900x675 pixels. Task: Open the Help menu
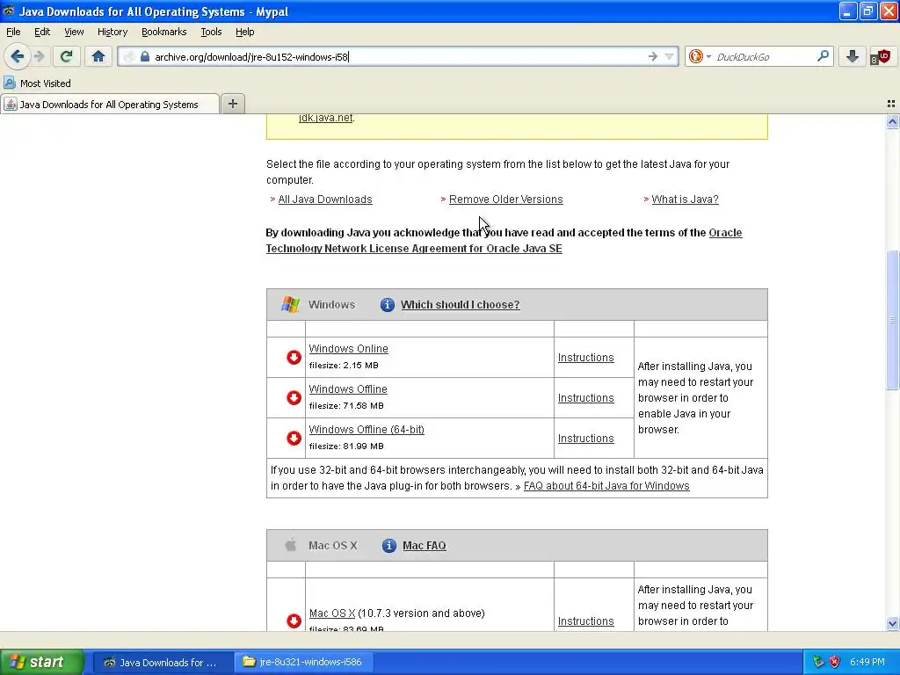pyautogui.click(x=244, y=32)
